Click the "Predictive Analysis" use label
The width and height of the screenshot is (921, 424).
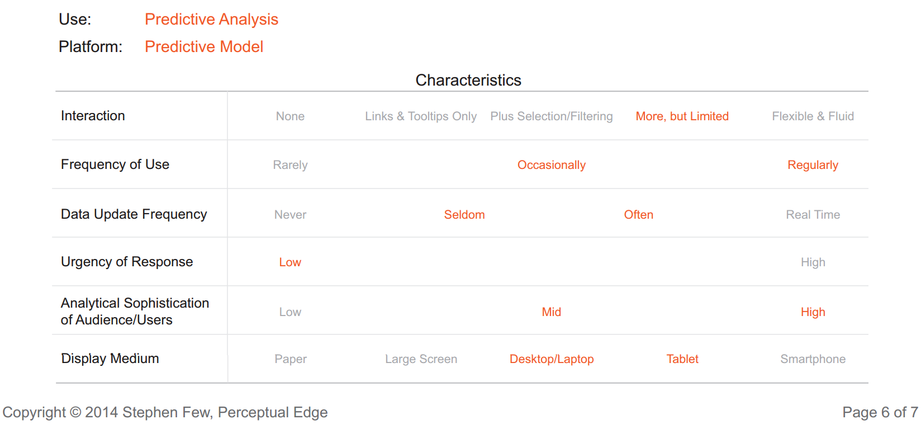pyautogui.click(x=211, y=20)
